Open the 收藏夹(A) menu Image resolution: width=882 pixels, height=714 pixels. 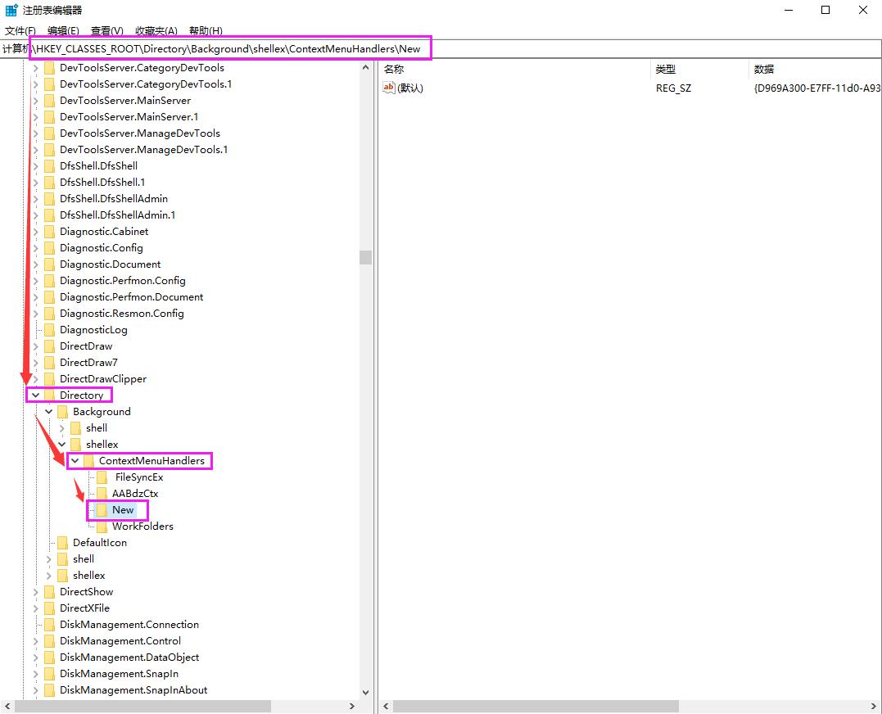156,31
